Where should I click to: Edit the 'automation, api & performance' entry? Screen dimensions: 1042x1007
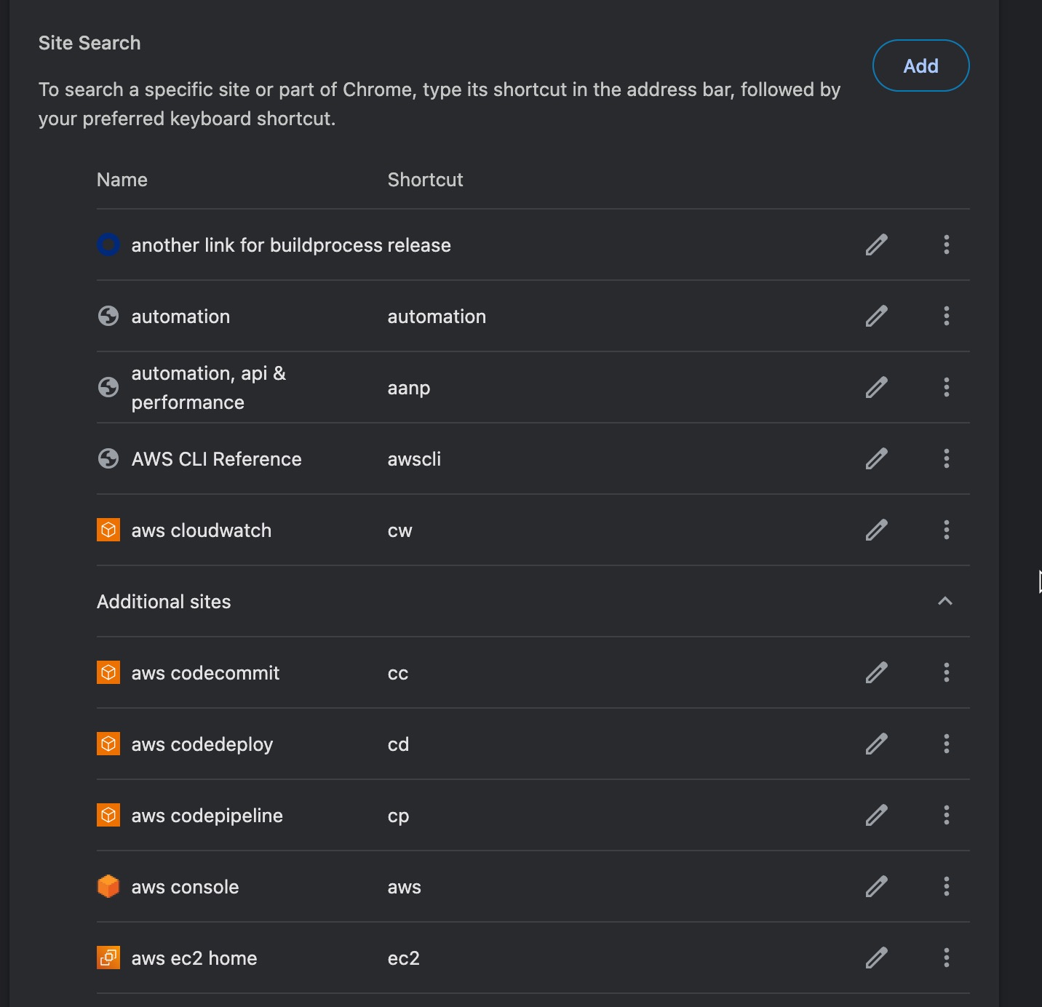coord(877,387)
